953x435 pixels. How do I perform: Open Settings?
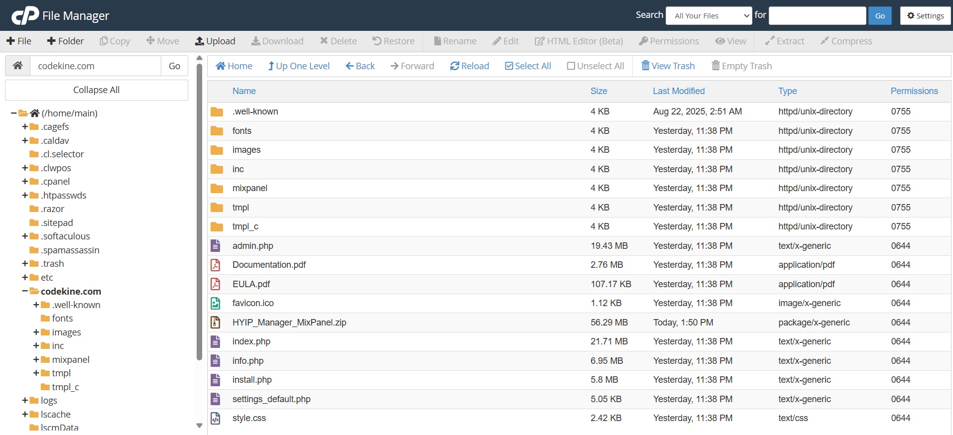[926, 16]
